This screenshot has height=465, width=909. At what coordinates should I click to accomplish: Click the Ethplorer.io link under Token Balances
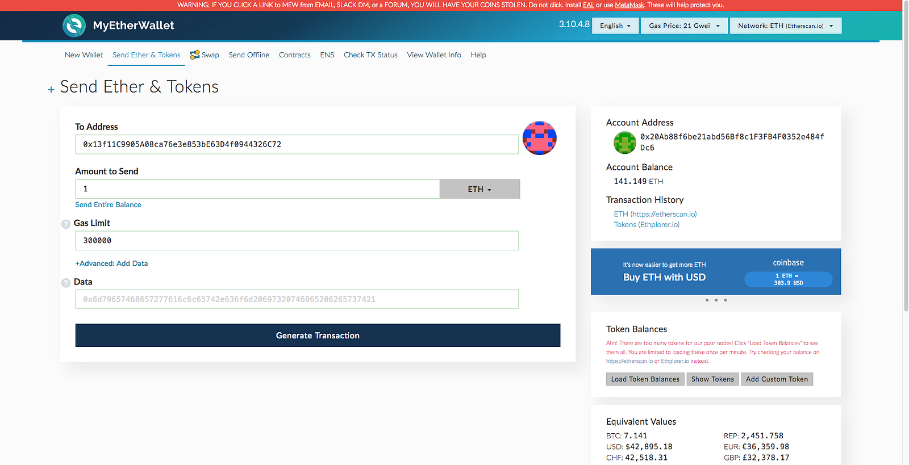pos(675,361)
